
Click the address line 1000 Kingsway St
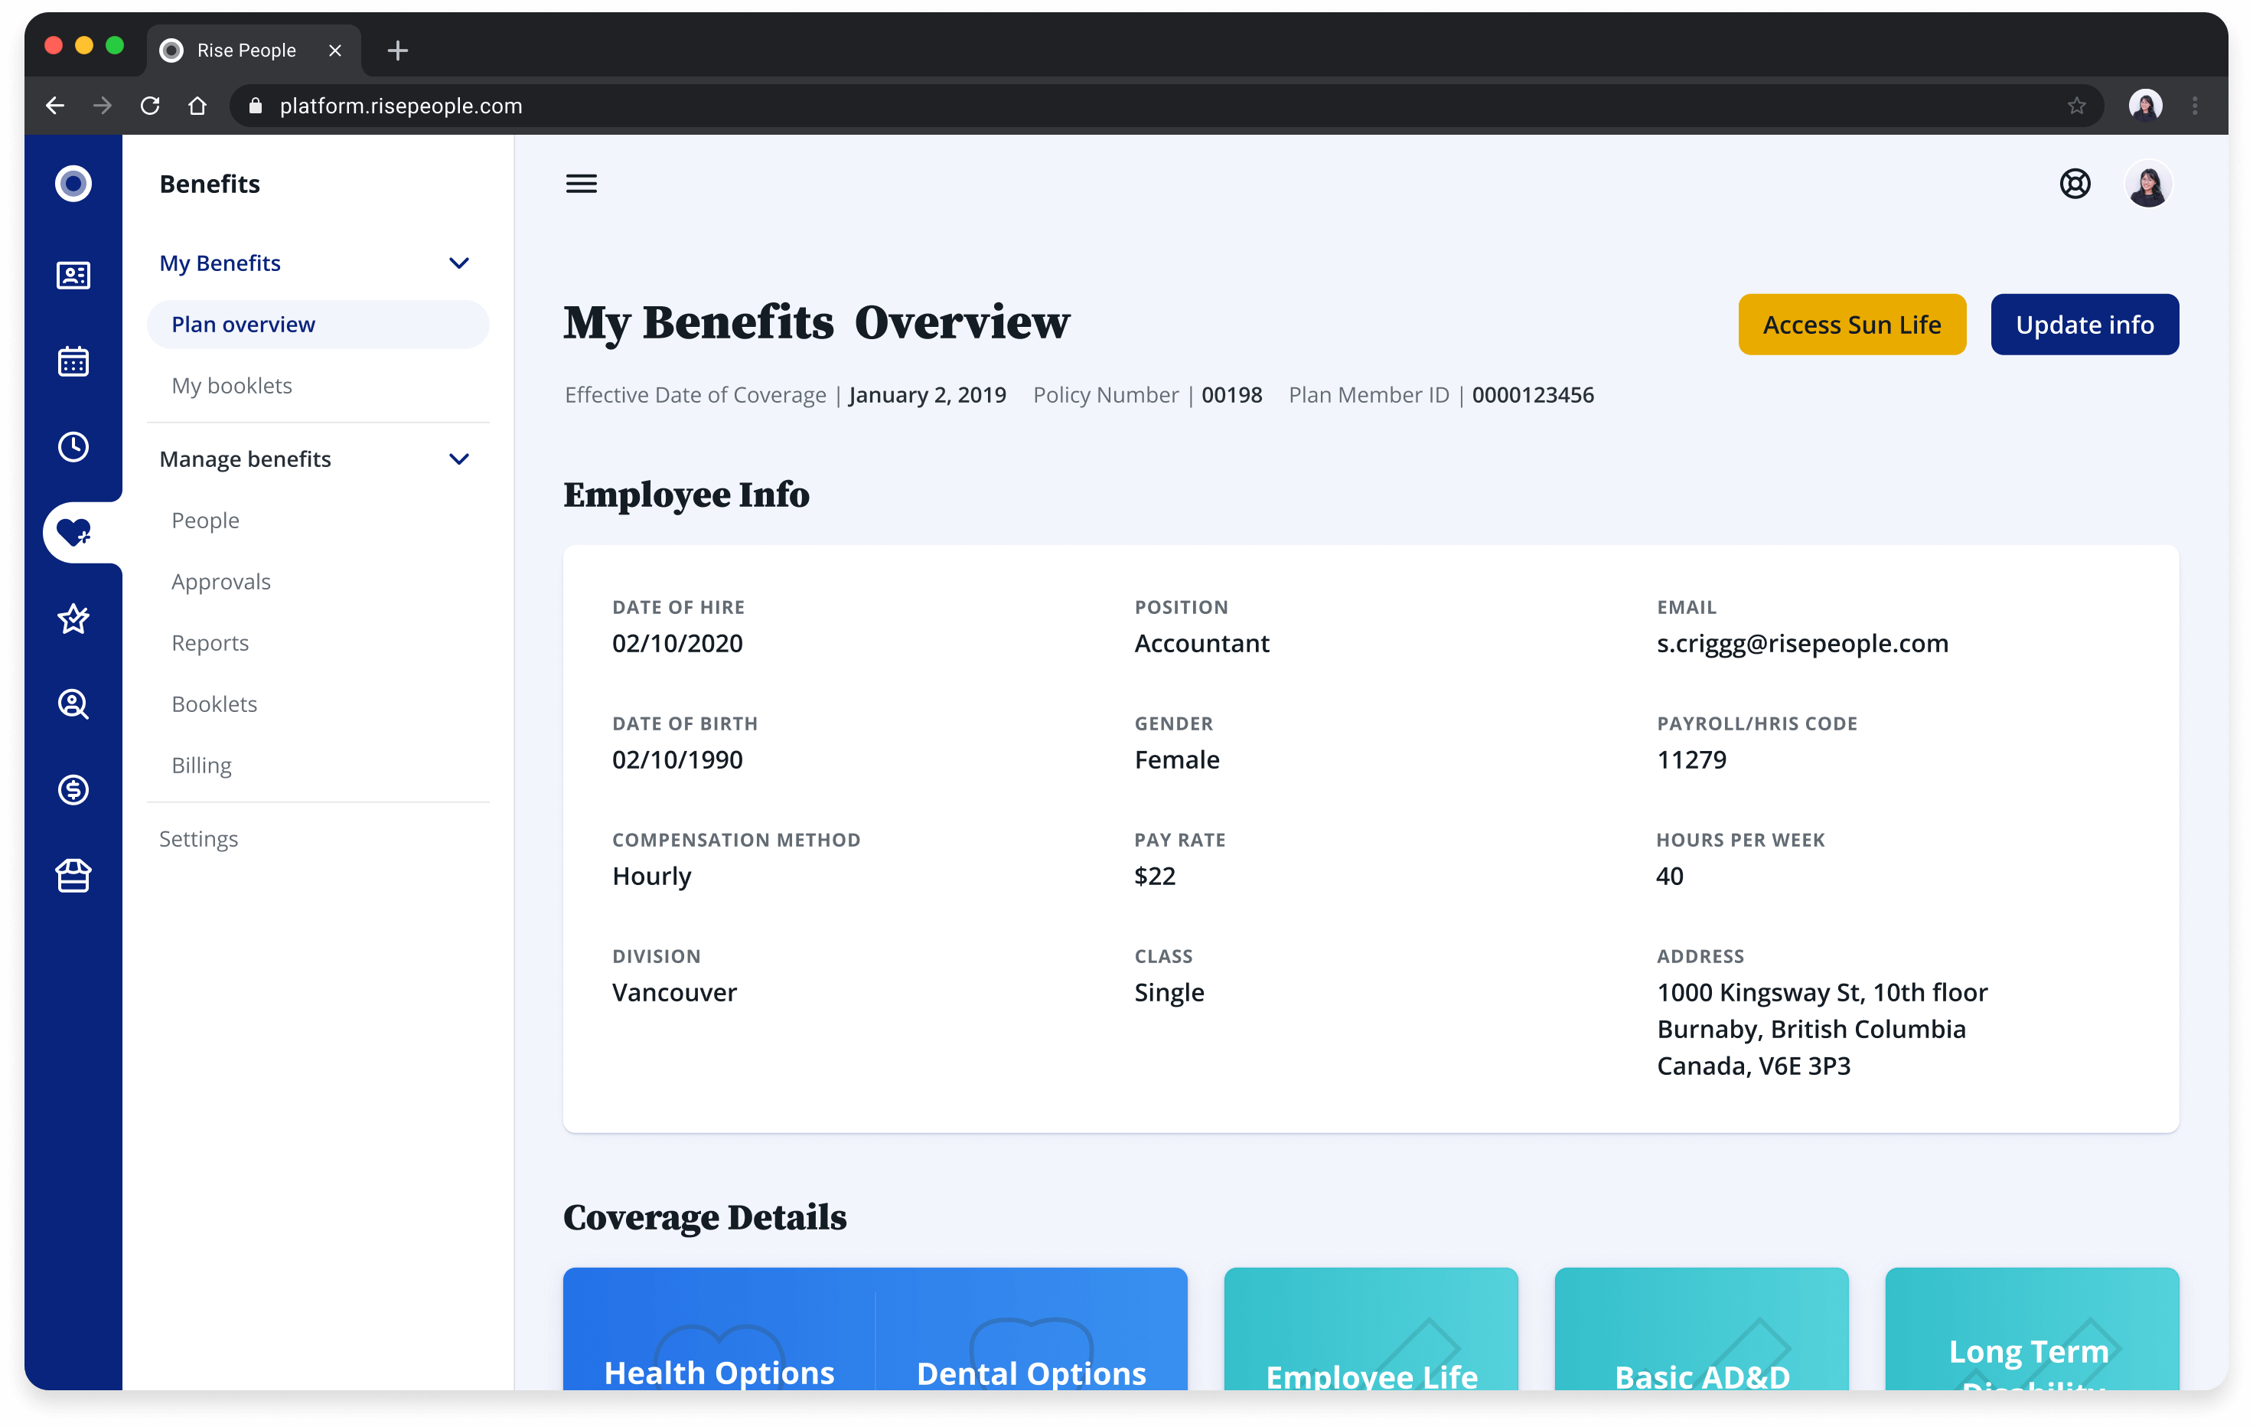tap(1821, 992)
